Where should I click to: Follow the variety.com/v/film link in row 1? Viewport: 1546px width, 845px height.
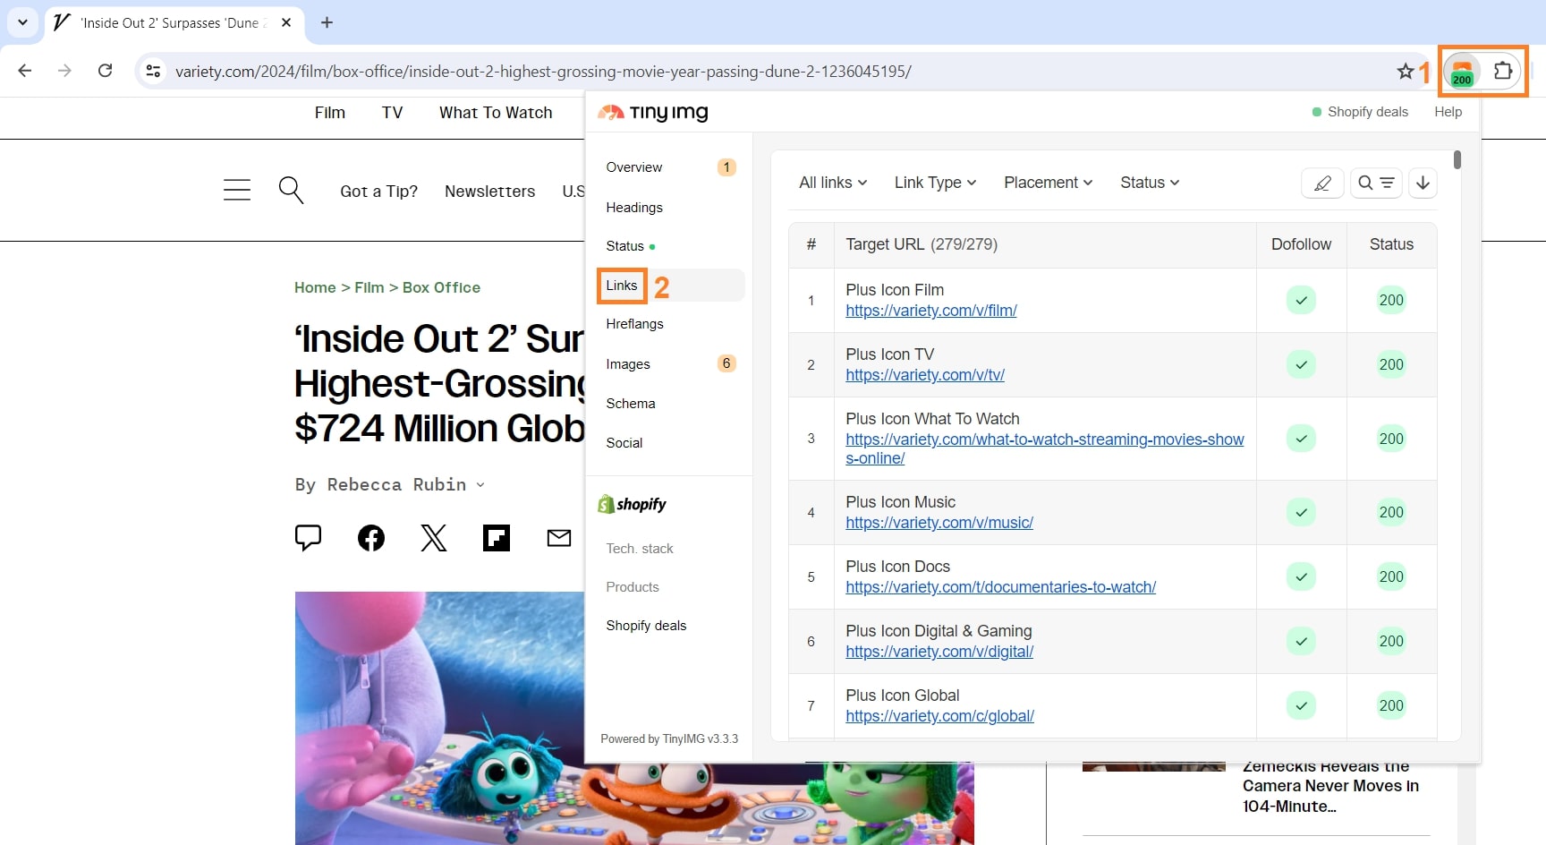(x=930, y=311)
